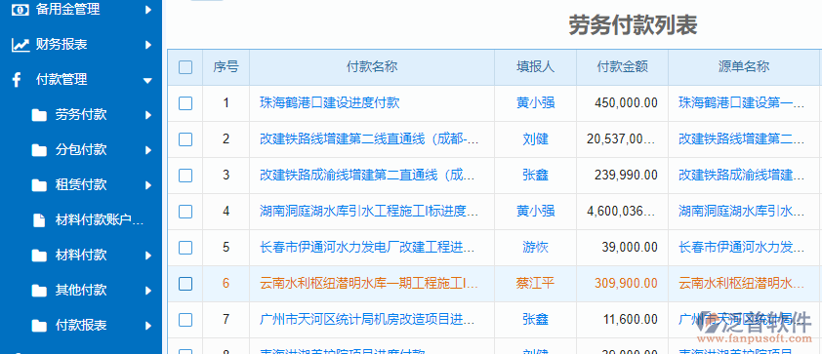Open the 财务报表 menu

pos(62,45)
